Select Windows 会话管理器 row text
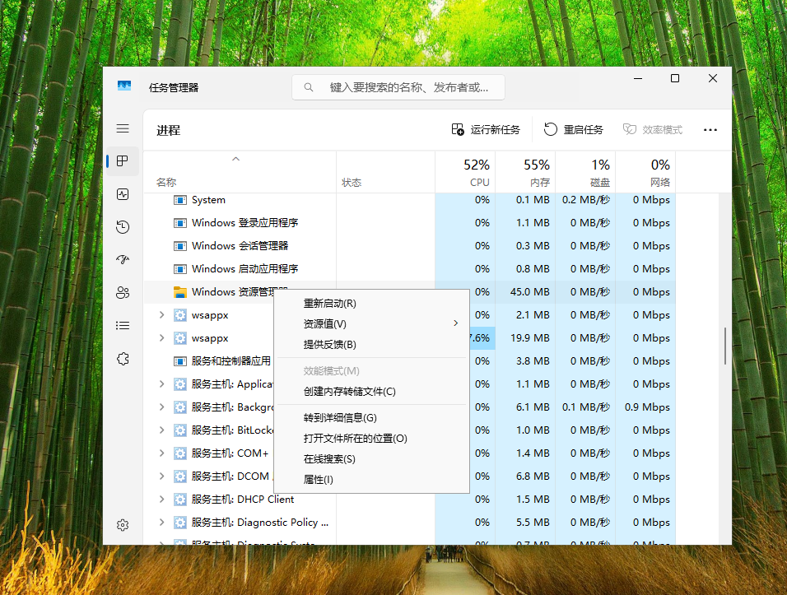The image size is (787, 595). coord(240,246)
